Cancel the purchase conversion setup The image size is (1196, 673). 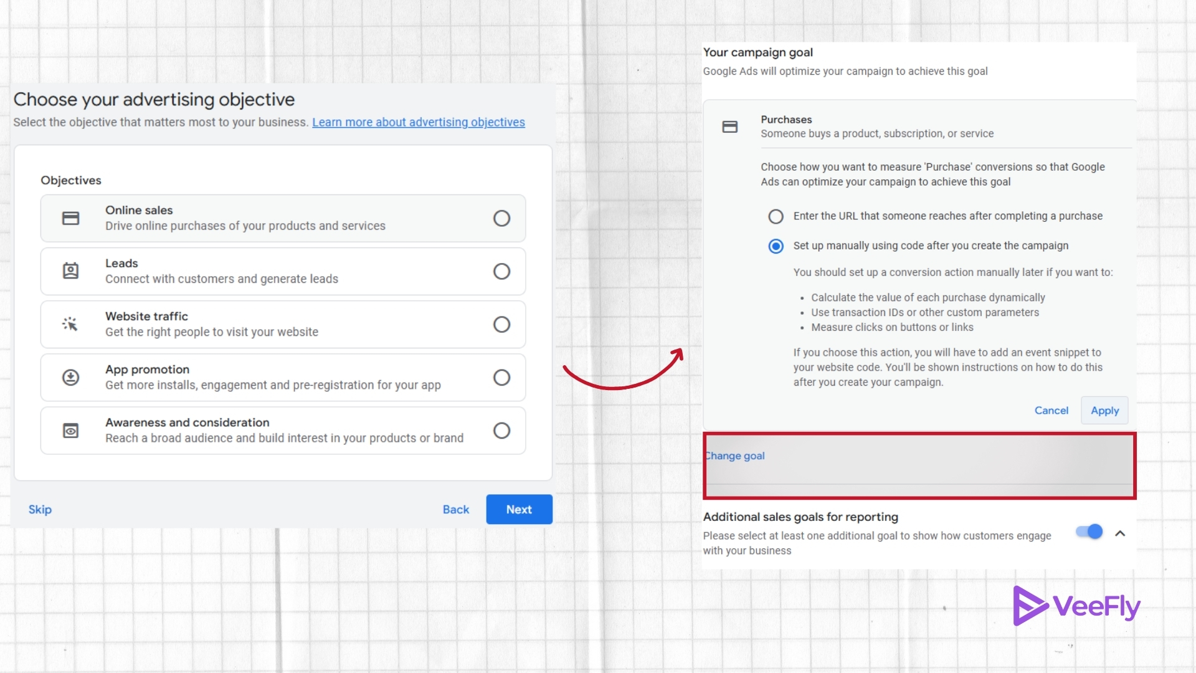[x=1051, y=410]
